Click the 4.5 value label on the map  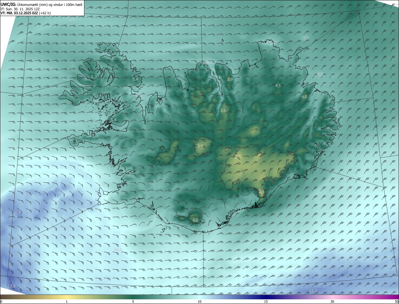point(278,85)
